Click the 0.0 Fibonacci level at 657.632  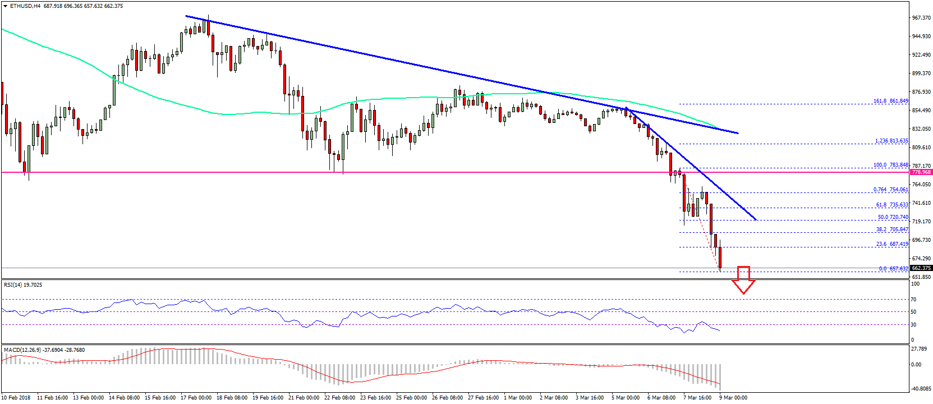(x=893, y=269)
